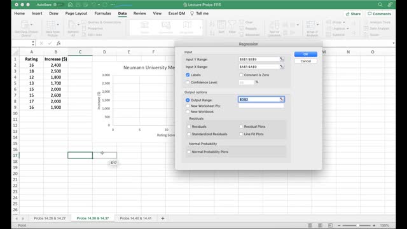Click the formula bar confirm checkmark icon
The height and width of the screenshot is (229, 407).
click(x=50, y=43)
